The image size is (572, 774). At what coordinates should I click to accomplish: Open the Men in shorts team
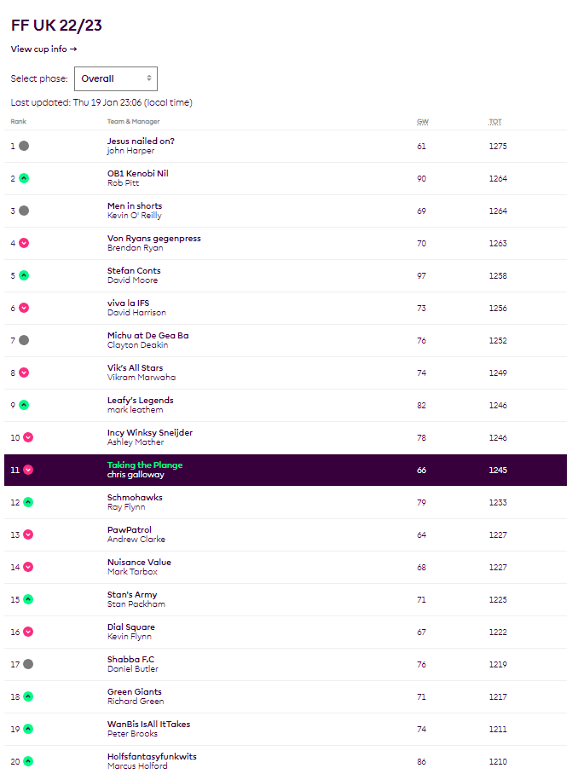[x=135, y=206]
